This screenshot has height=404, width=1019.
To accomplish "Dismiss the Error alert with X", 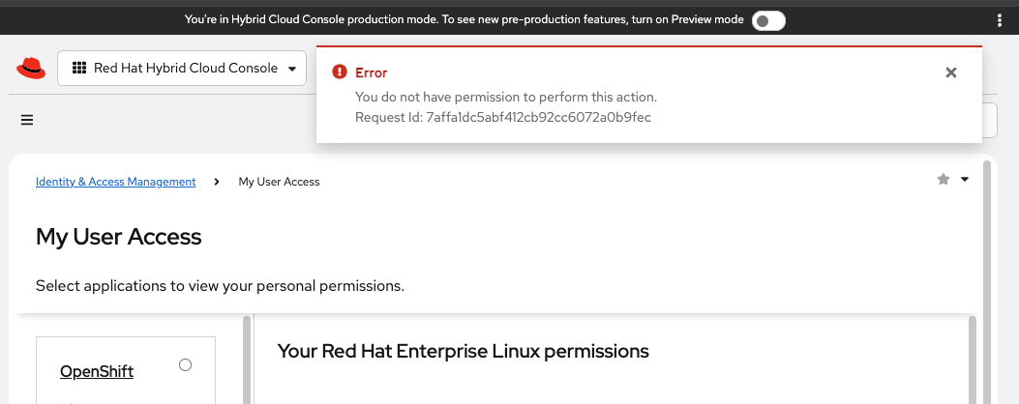I will pos(951,72).
